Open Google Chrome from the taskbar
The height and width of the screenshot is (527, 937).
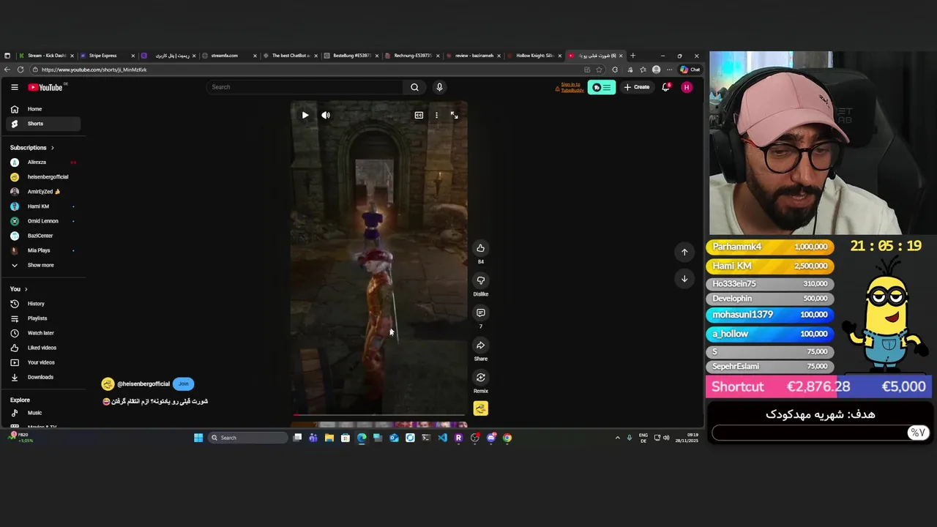[x=507, y=438]
